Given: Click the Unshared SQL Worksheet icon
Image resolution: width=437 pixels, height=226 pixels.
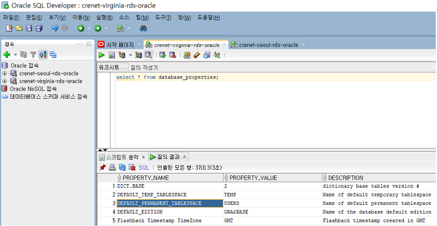Looking at the screenshot, I should [x=187, y=55].
